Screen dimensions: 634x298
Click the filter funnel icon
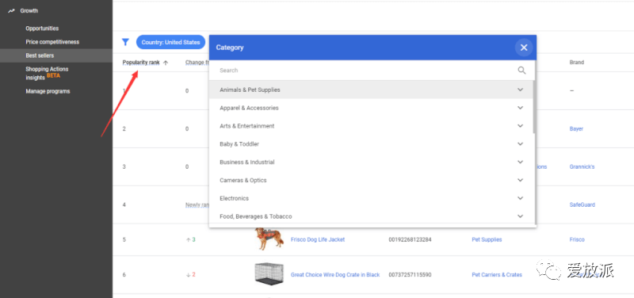point(125,42)
